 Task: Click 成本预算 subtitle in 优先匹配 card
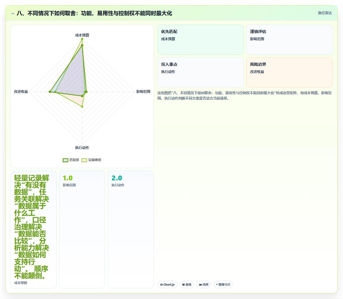(168, 39)
